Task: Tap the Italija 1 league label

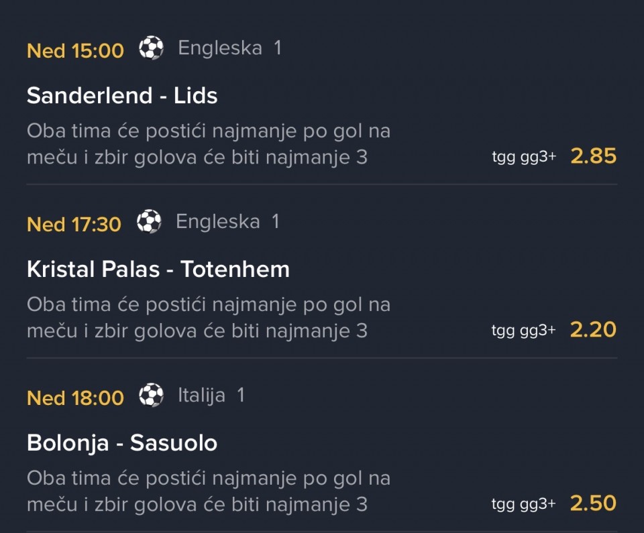Action: (x=211, y=396)
